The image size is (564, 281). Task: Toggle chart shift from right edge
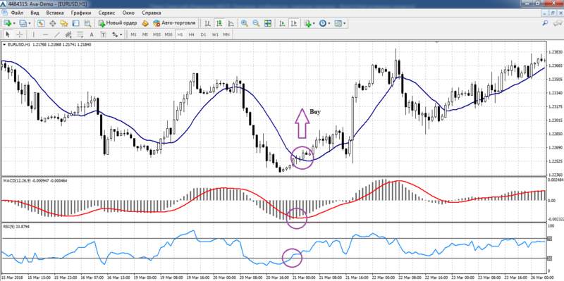[294, 23]
